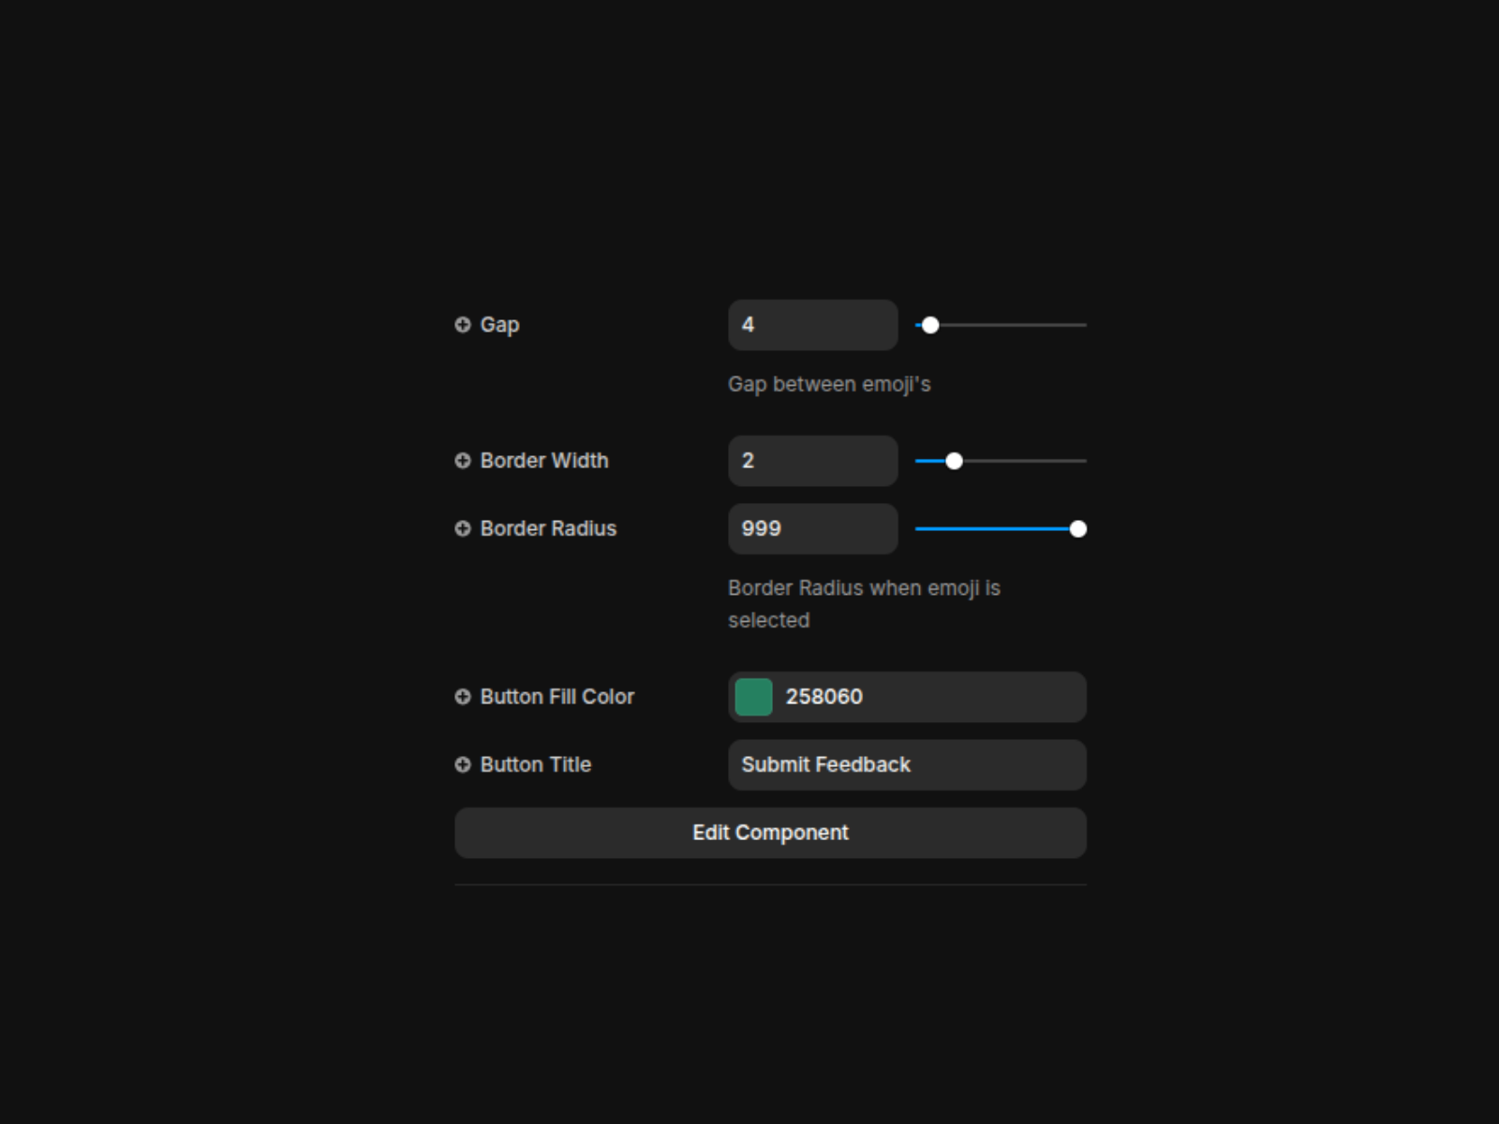Click the plus icon beside Button Title
This screenshot has width=1499, height=1124.
(463, 765)
